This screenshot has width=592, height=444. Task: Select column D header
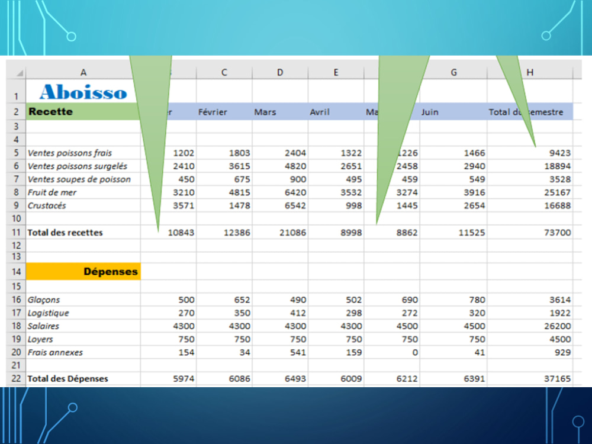[x=280, y=72]
